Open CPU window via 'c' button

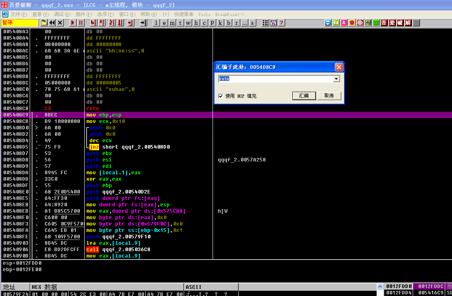[204, 23]
